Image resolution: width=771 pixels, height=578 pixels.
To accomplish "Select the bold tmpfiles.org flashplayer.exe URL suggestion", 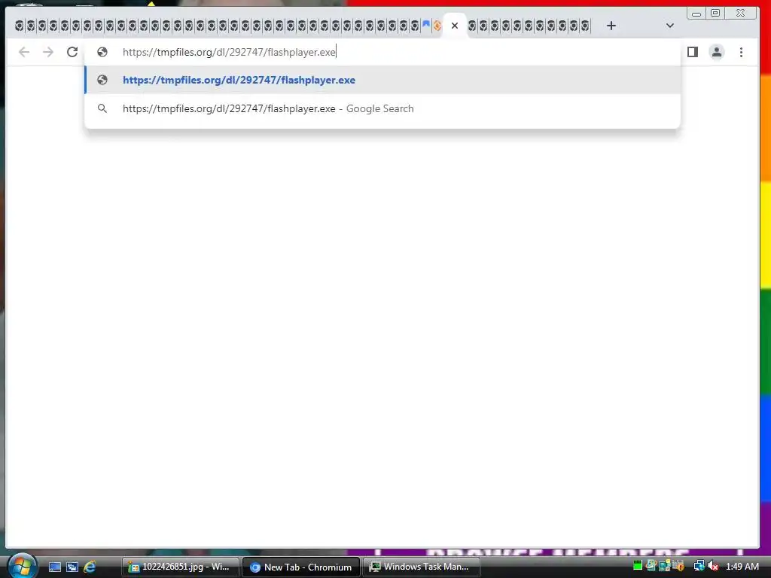I will coord(382,80).
